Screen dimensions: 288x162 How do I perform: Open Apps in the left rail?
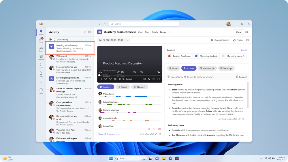tap(41, 91)
